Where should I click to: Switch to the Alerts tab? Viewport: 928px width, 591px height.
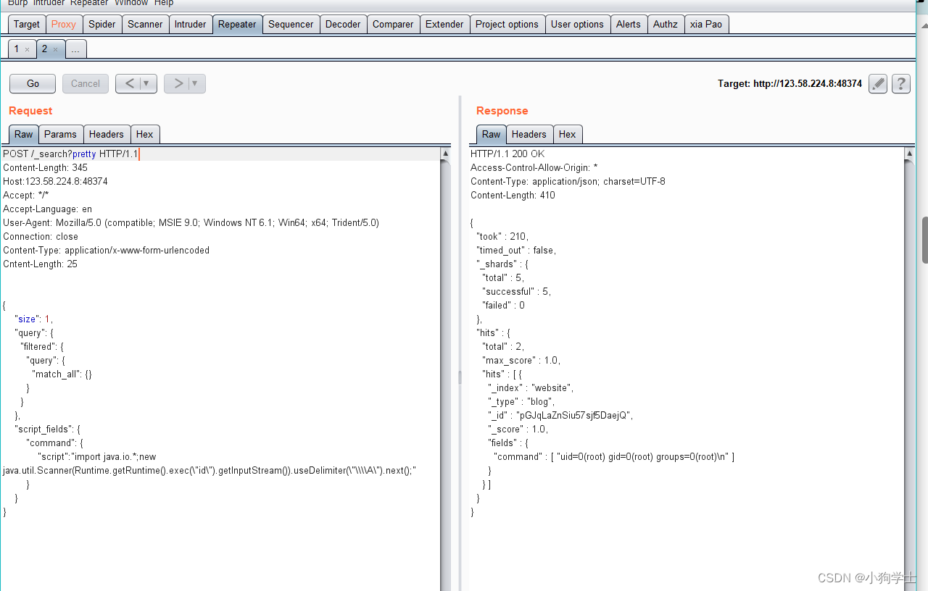(x=629, y=24)
